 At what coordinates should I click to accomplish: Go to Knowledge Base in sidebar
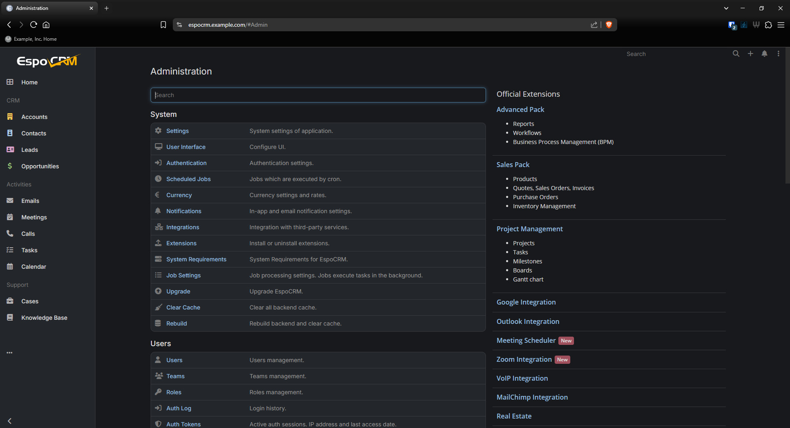[x=44, y=318]
